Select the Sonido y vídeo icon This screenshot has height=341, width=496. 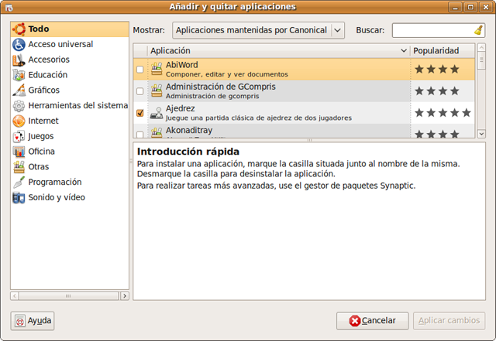click(19, 198)
